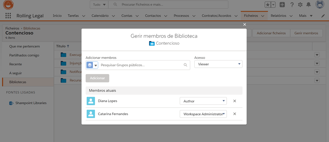The width and height of the screenshot is (329, 142).
Task: Click the Adicionar ficheiros button
Action: pyautogui.click(x=271, y=33)
